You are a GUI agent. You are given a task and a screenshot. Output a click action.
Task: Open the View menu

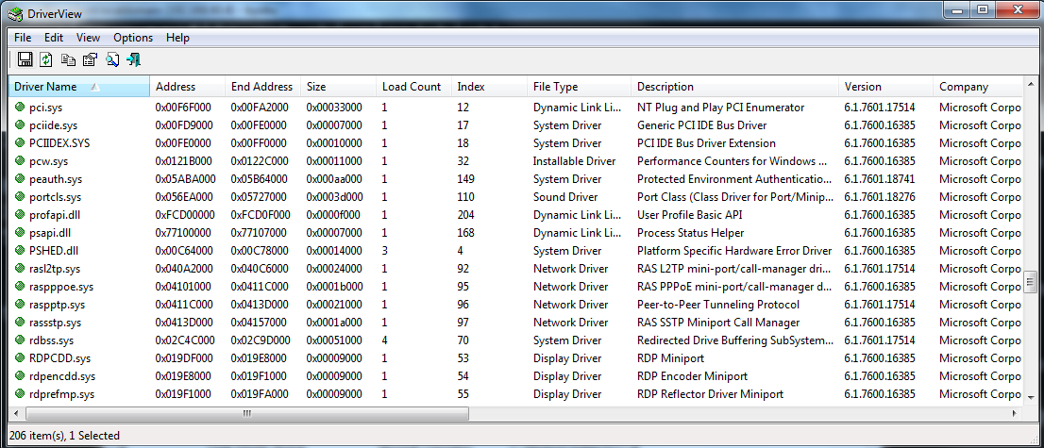[x=88, y=38]
